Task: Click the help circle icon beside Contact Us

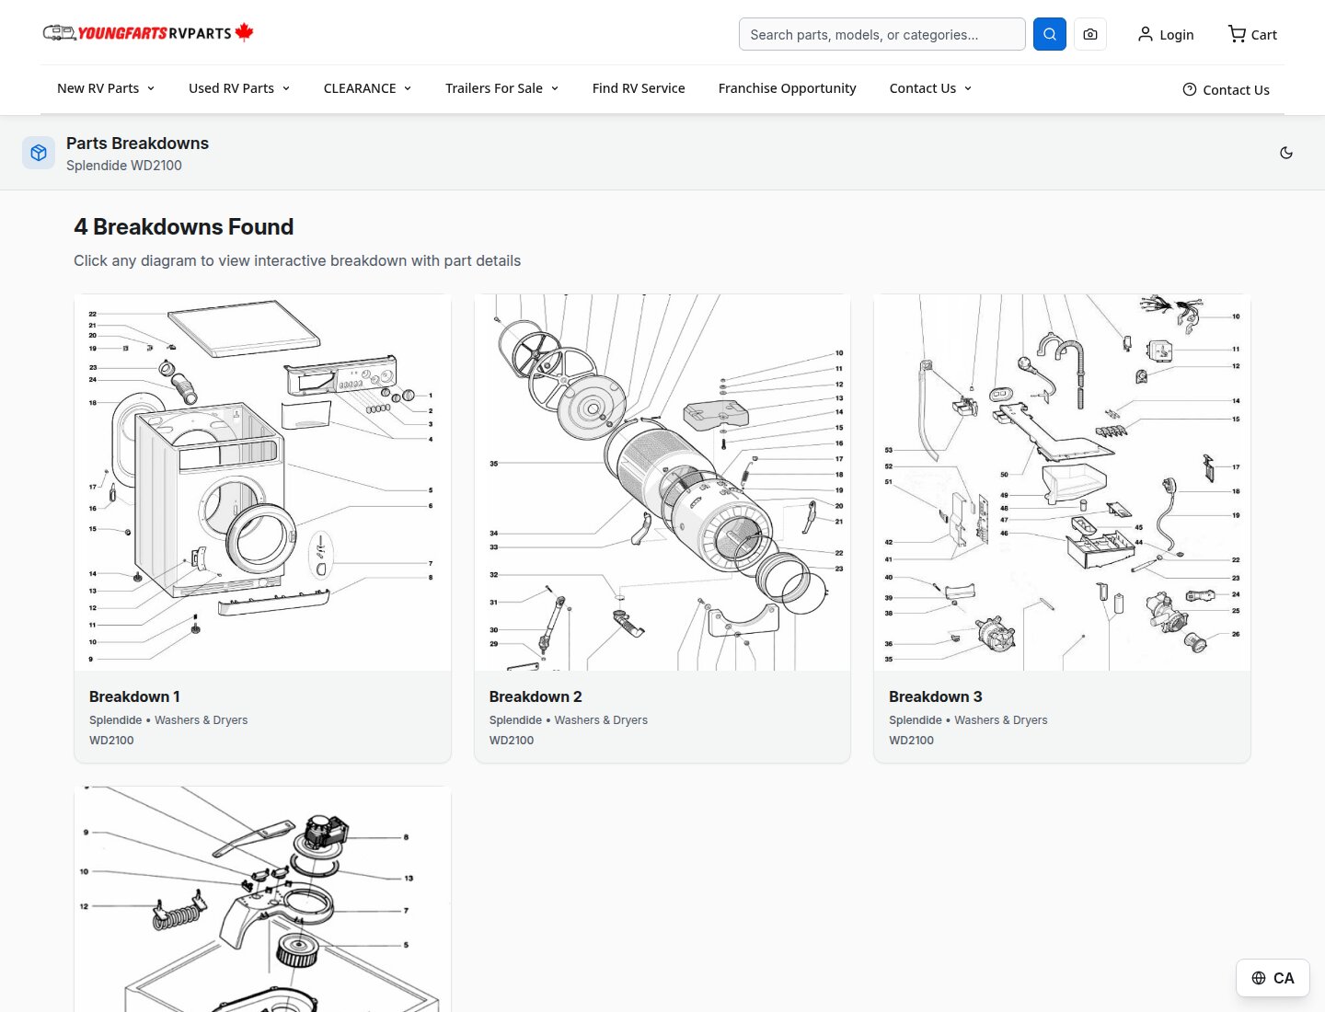Action: tap(1190, 89)
